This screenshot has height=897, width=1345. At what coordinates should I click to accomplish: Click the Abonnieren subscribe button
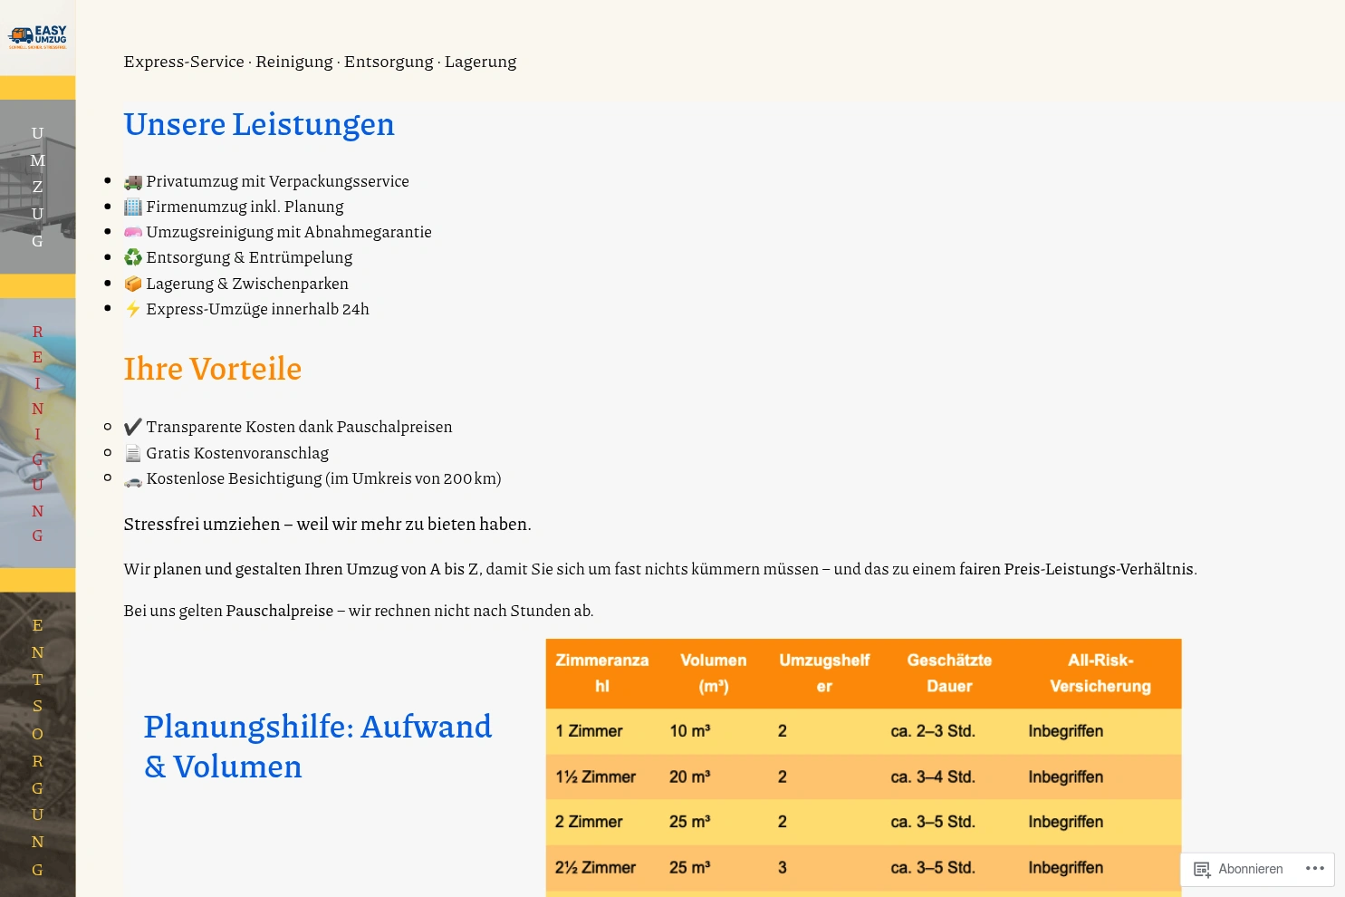click(1251, 869)
